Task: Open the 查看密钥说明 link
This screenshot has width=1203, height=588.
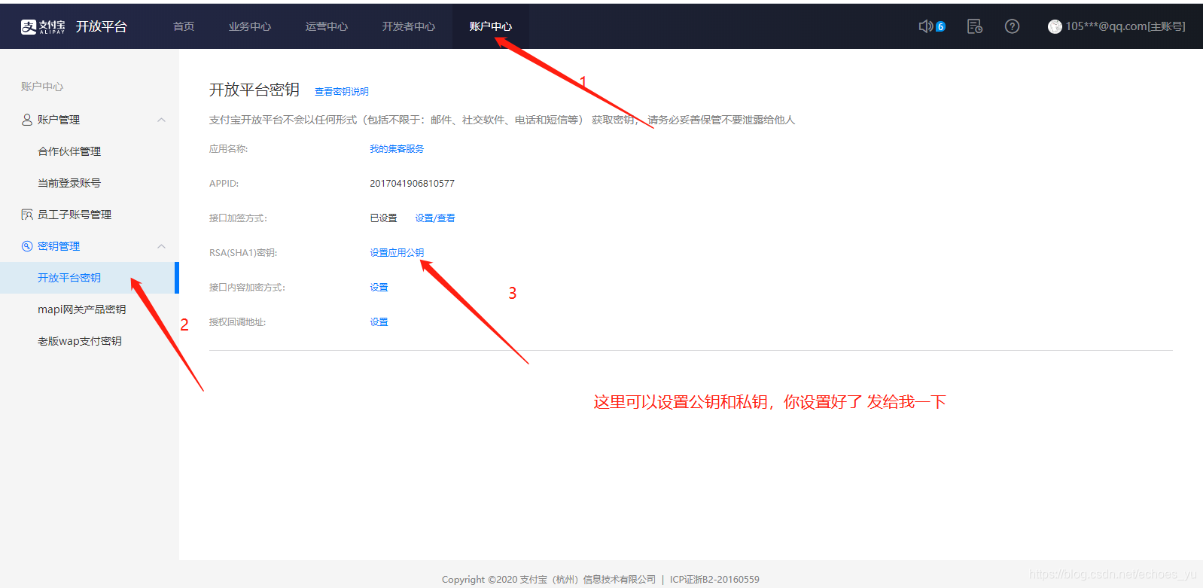Action: (342, 92)
